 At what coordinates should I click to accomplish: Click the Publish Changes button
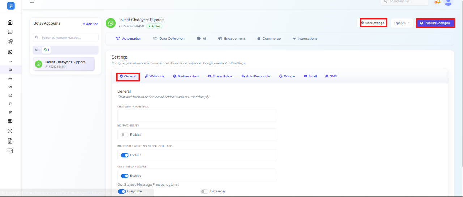(435, 23)
